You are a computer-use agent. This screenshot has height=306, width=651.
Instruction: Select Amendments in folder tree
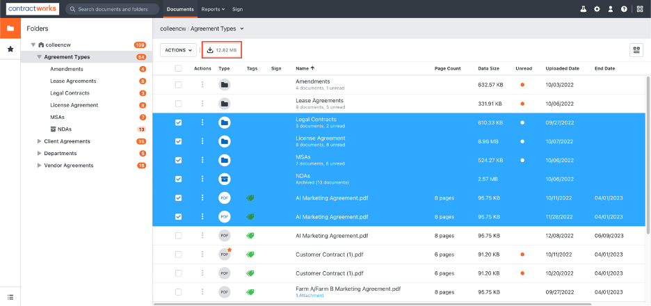pos(67,69)
